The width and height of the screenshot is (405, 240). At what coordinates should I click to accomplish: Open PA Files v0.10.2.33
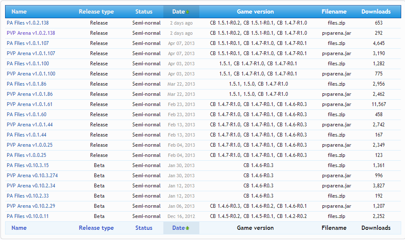(28, 196)
